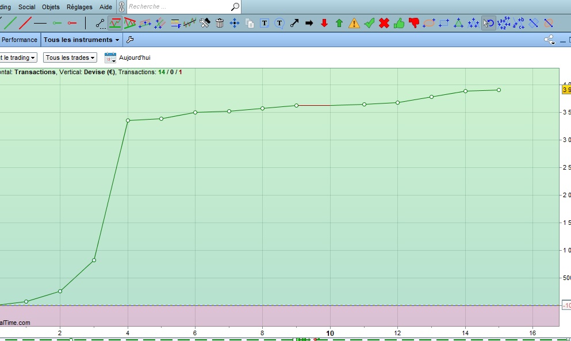
Task: Insert a red down arrow marker
Action: [x=324, y=24]
